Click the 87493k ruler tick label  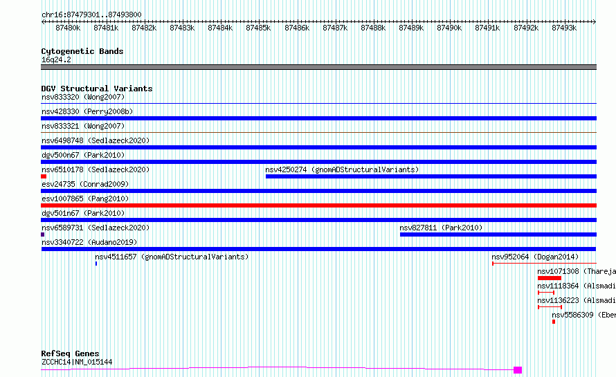point(564,28)
